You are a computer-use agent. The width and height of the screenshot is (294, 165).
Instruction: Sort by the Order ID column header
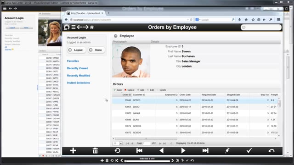[122, 95]
